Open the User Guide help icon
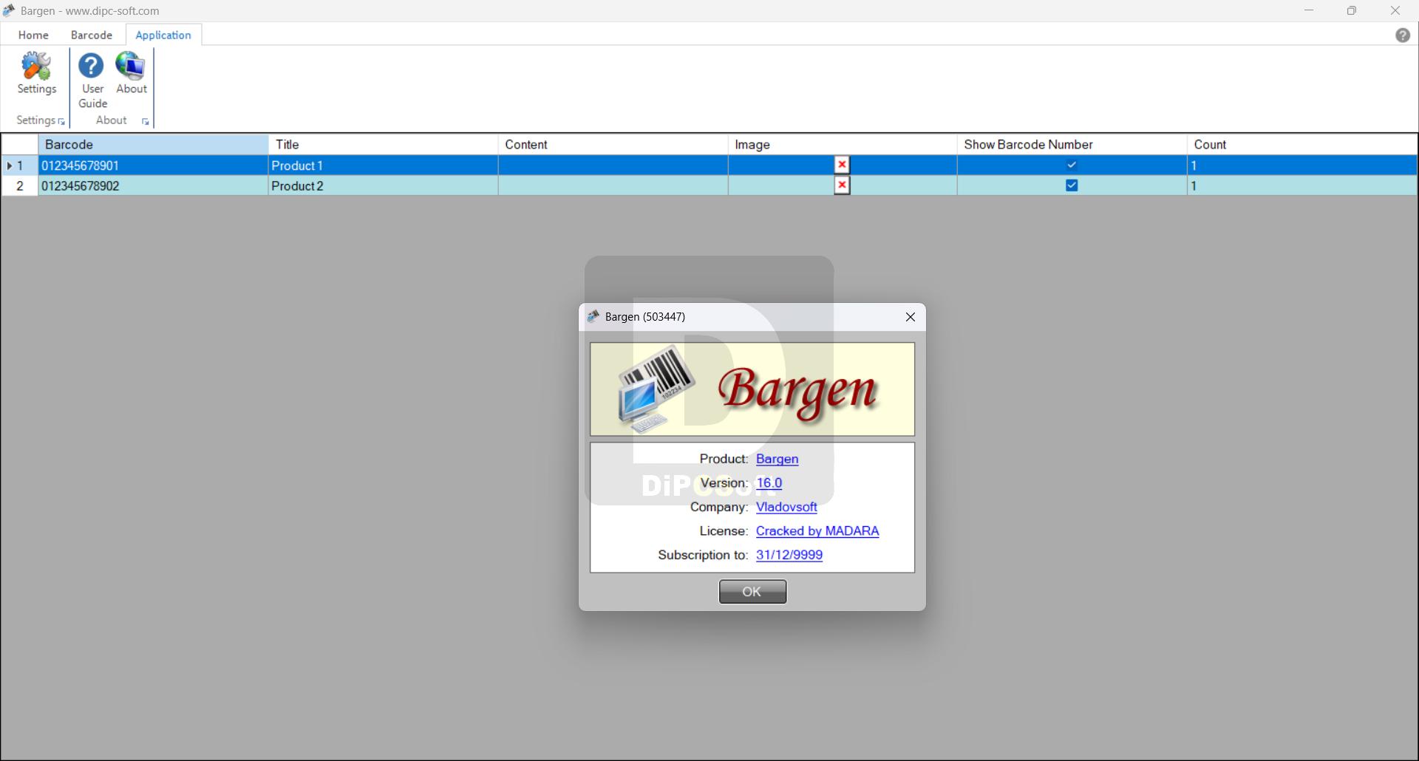The height and width of the screenshot is (761, 1419). (92, 81)
